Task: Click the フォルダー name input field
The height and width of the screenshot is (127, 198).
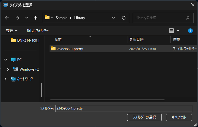Action: pos(123,108)
